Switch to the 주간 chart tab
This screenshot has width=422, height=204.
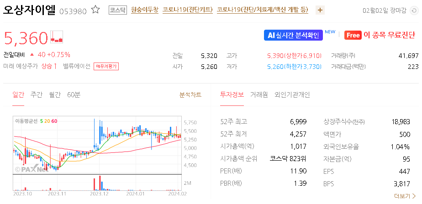pyautogui.click(x=37, y=94)
